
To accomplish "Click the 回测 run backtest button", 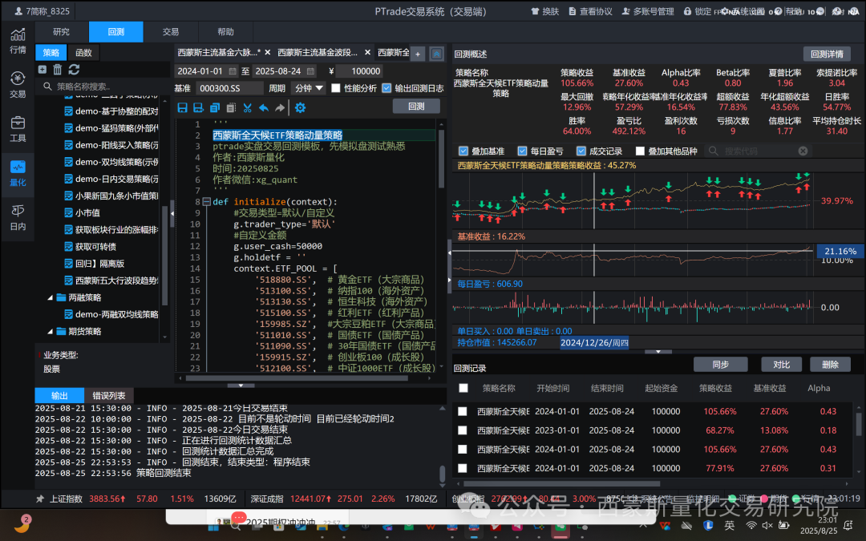I will (416, 106).
